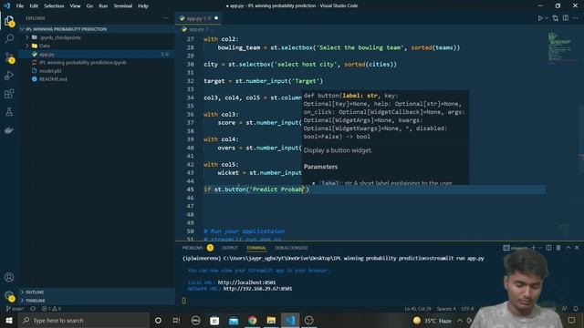Viewport: 584px width, 328px height.
Task: Open the Search view in activity bar
Action: click(x=9, y=38)
